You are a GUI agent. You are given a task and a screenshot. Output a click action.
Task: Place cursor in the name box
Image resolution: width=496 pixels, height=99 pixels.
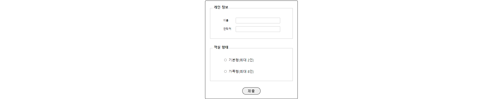coord(258,21)
